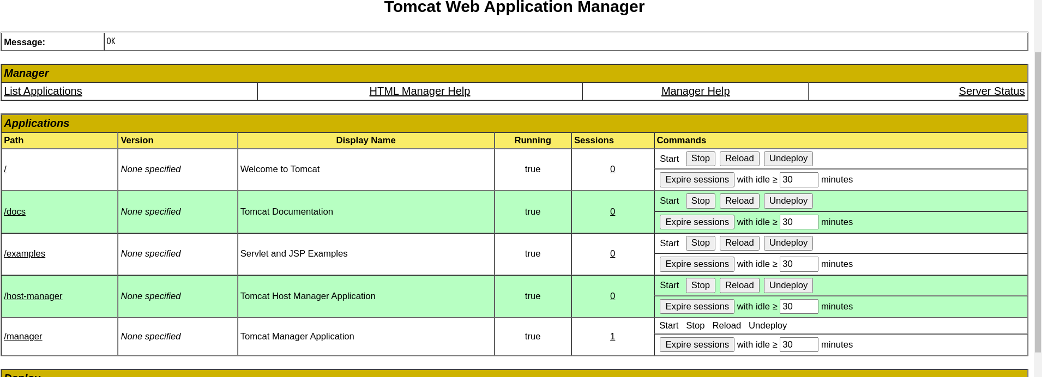Undeploy the Tomcat Documentation application
This screenshot has width=1042, height=377.
[788, 201]
